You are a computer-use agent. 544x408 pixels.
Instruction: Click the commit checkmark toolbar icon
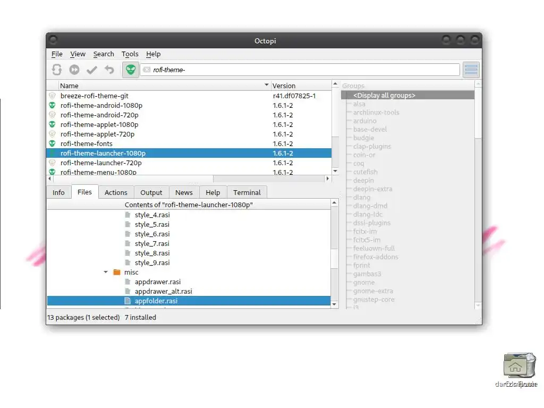[x=92, y=70]
